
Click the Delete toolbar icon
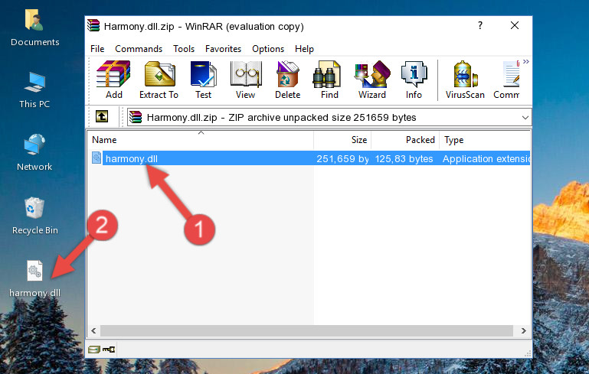(287, 80)
